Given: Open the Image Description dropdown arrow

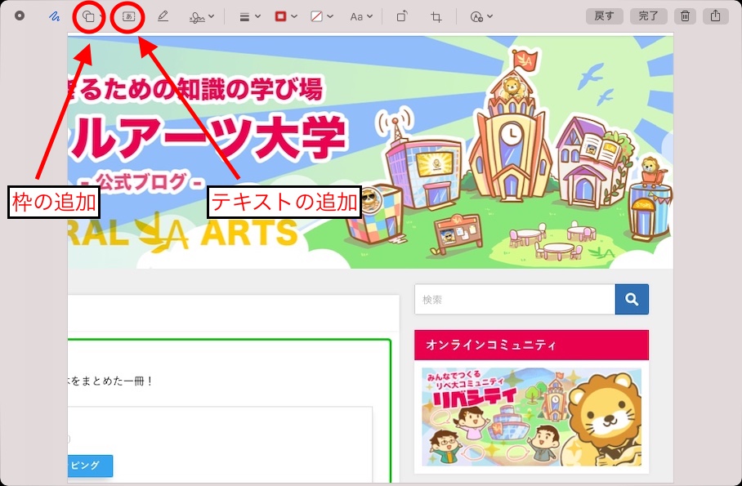Looking at the screenshot, I should point(489,16).
